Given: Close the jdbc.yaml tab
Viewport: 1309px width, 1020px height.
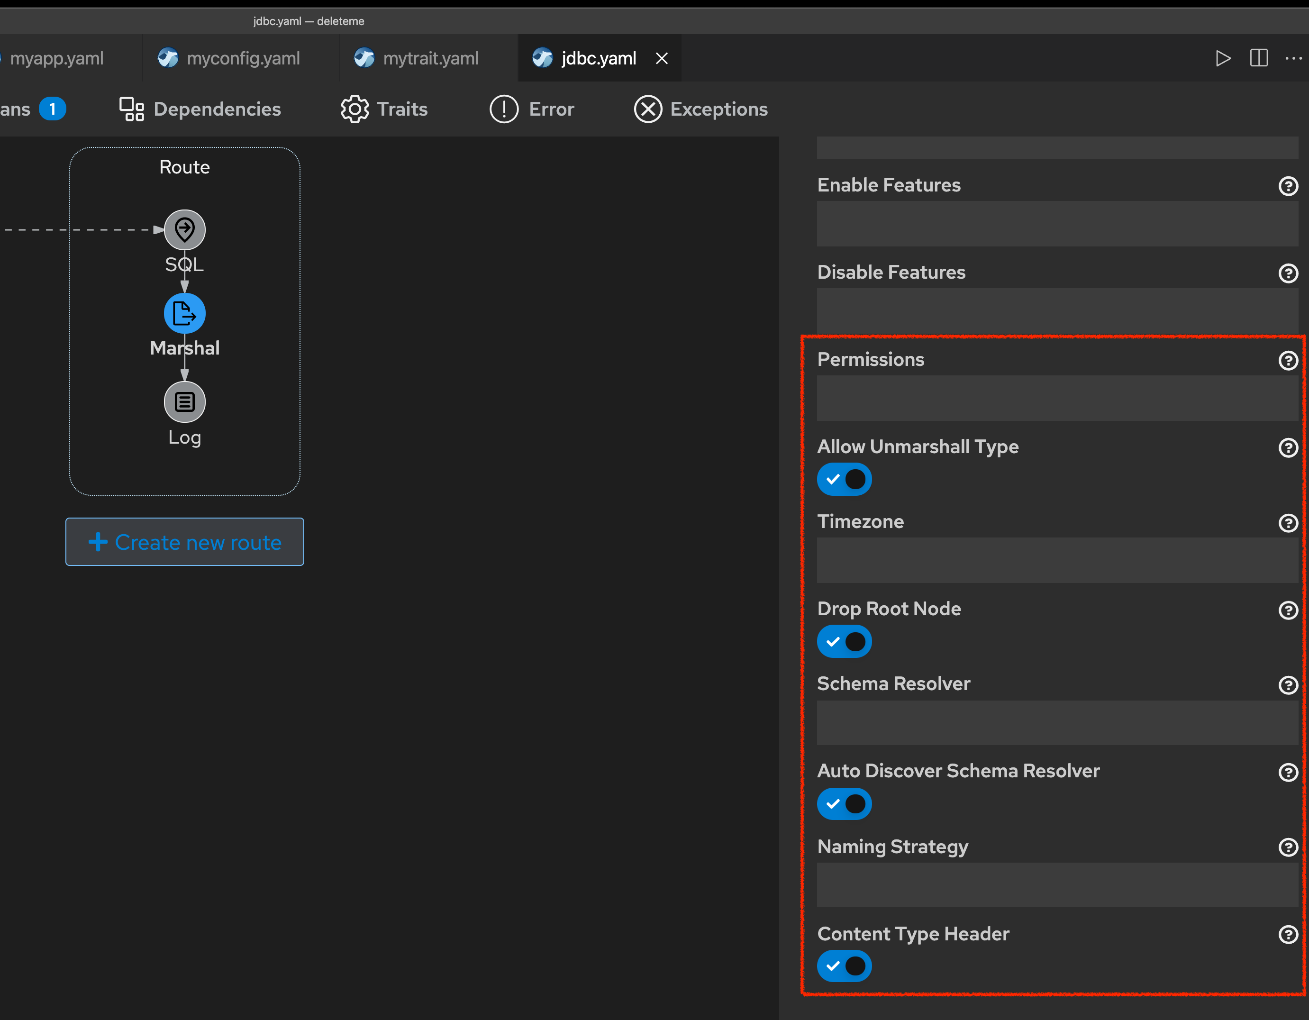Looking at the screenshot, I should click(x=662, y=58).
